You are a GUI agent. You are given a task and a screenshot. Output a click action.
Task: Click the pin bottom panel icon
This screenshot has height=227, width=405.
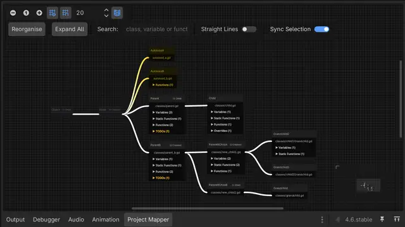pos(382,219)
